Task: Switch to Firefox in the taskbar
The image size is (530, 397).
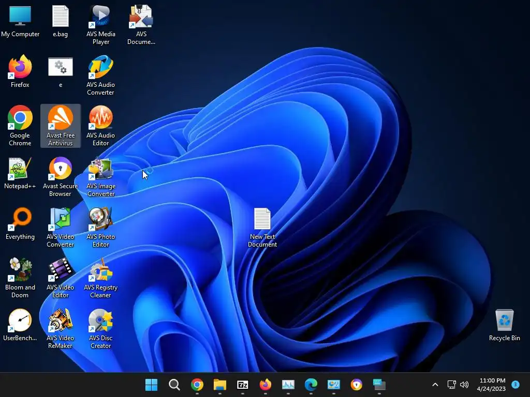Action: point(266,385)
